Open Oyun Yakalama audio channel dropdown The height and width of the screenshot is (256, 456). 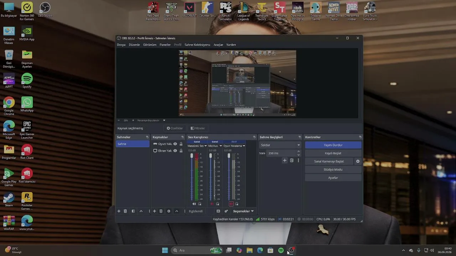pos(244,146)
